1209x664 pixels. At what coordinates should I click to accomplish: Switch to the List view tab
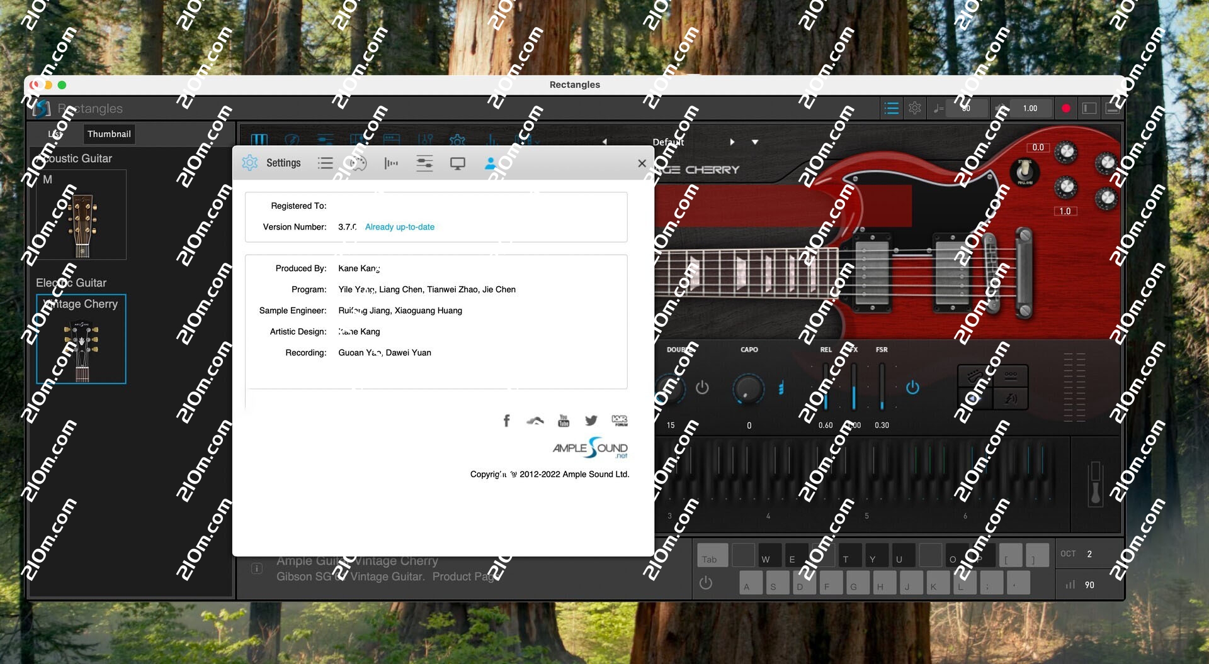click(x=55, y=134)
